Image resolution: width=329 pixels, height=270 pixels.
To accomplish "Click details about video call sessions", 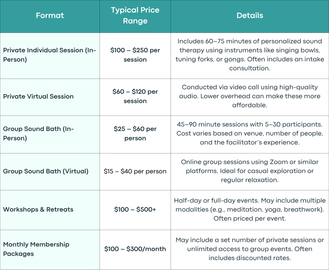I will 250,96.
